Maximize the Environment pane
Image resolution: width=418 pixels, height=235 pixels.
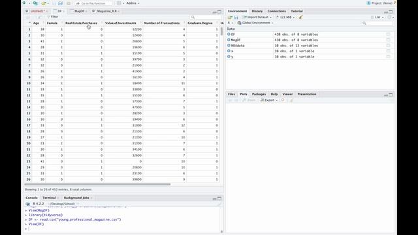391,12
